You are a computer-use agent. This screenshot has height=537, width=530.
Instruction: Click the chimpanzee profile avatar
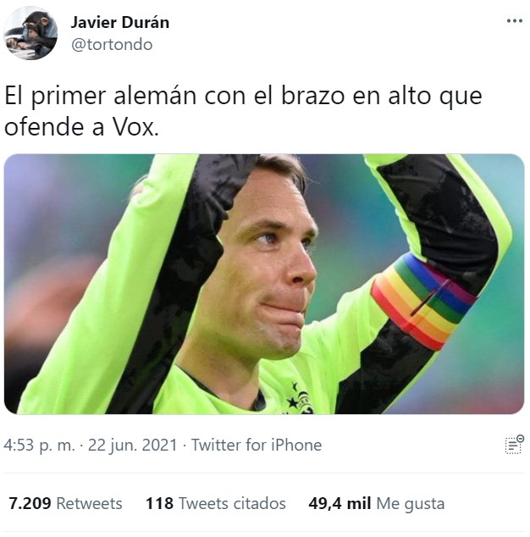tap(30, 33)
